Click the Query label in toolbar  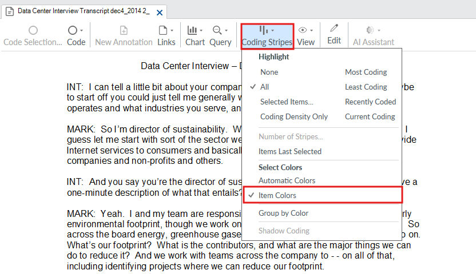(220, 42)
